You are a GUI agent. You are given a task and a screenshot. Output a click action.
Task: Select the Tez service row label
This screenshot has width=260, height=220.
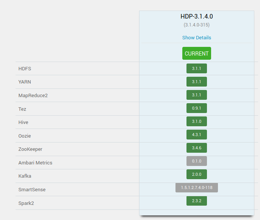(22, 109)
